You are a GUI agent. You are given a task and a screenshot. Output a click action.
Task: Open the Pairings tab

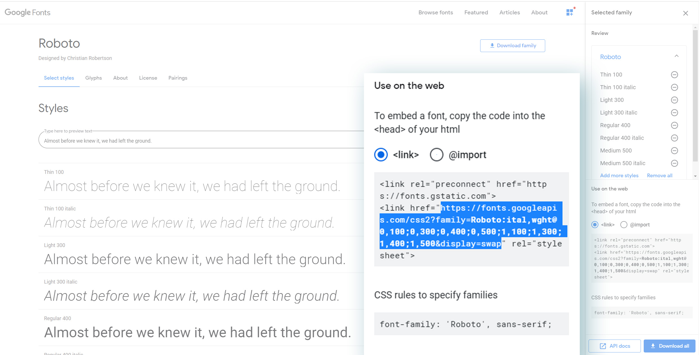(x=178, y=78)
